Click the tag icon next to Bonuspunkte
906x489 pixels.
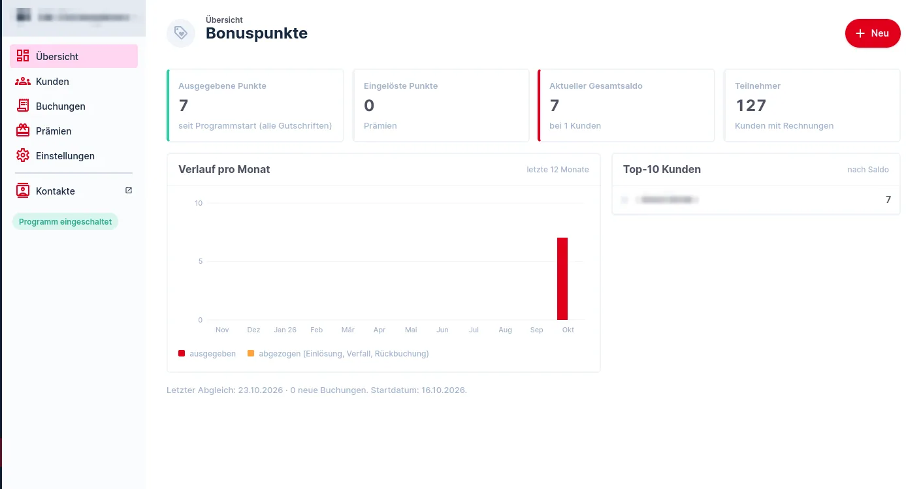coord(181,33)
